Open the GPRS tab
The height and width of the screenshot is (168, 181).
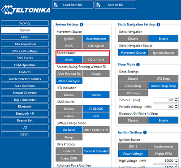[25, 37]
